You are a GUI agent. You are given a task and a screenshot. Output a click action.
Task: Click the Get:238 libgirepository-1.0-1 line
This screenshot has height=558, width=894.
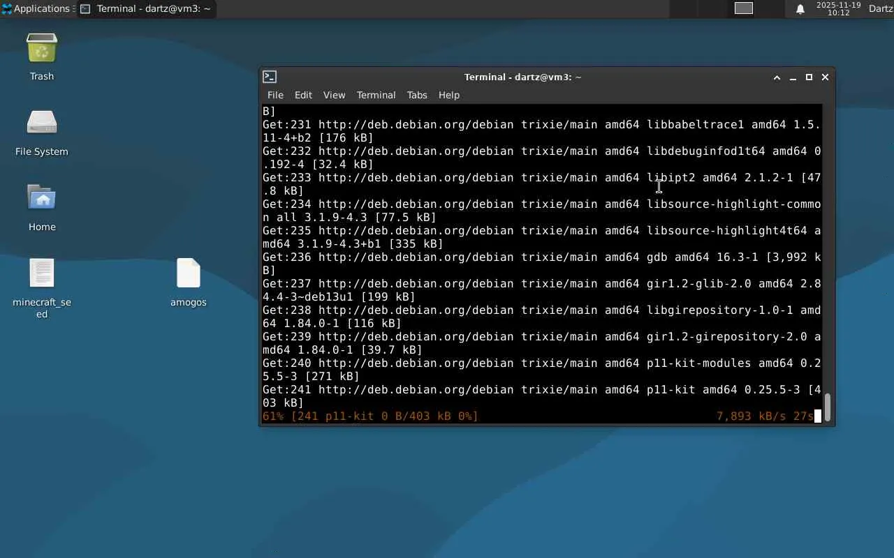(x=541, y=317)
